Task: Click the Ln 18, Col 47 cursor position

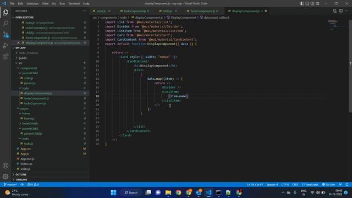Action: click(255, 185)
